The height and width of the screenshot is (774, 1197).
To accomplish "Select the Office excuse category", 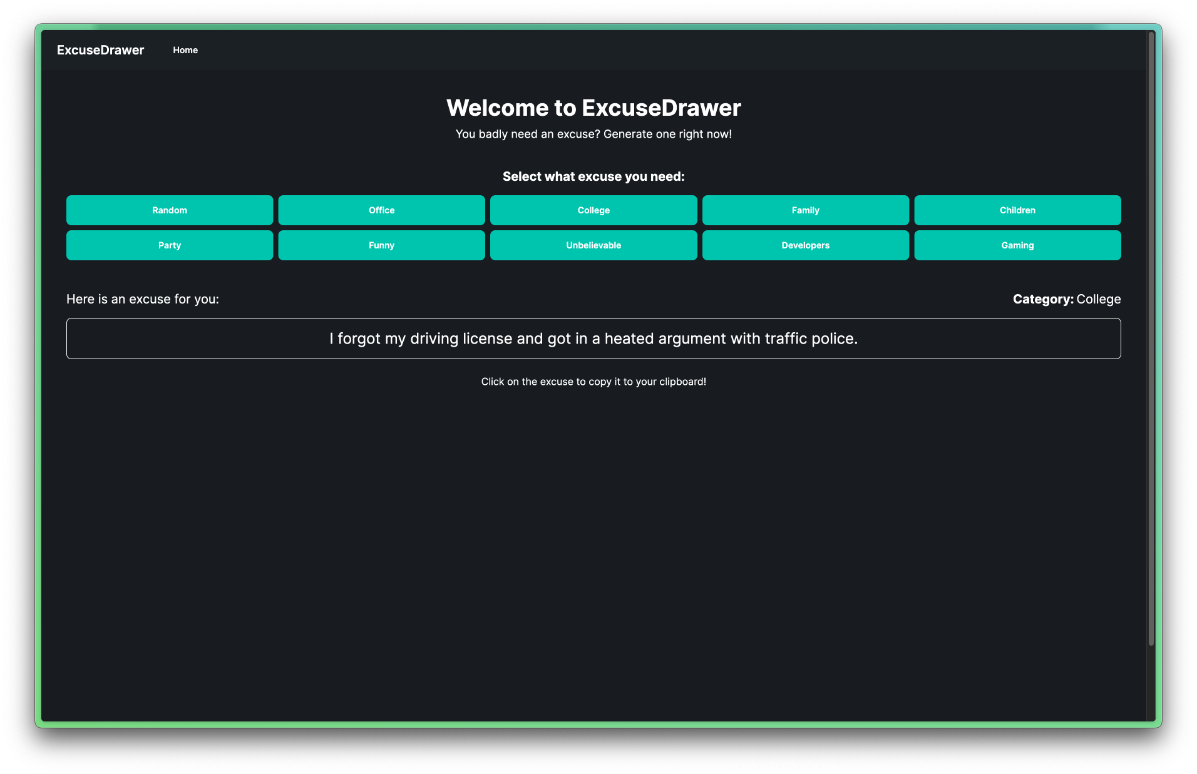I will tap(381, 210).
